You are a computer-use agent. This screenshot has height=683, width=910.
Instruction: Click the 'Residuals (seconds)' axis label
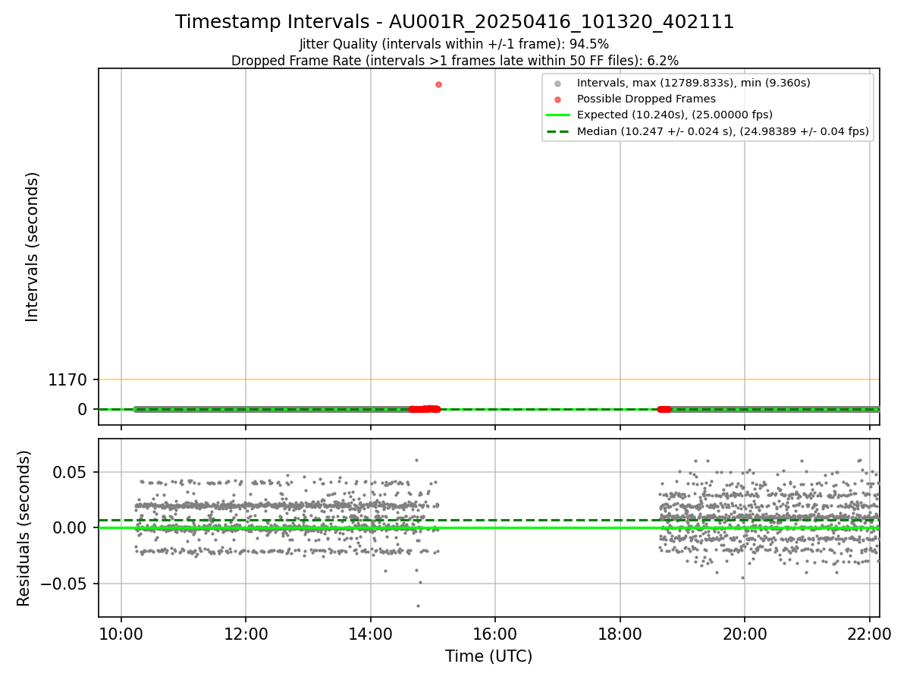[x=24, y=528]
